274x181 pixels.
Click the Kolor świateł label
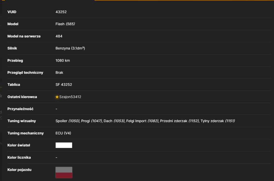tap(19, 145)
